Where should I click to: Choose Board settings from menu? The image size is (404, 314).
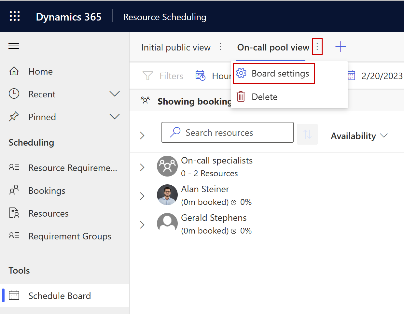click(x=274, y=74)
